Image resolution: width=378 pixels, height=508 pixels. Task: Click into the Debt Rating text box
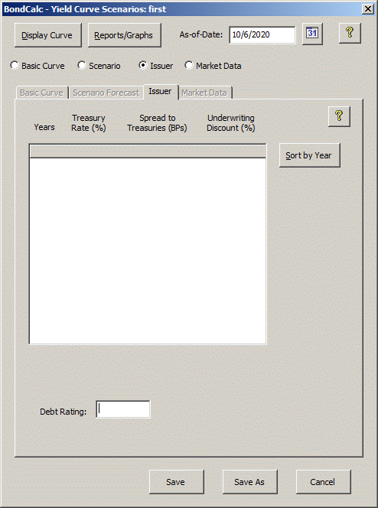(x=123, y=409)
